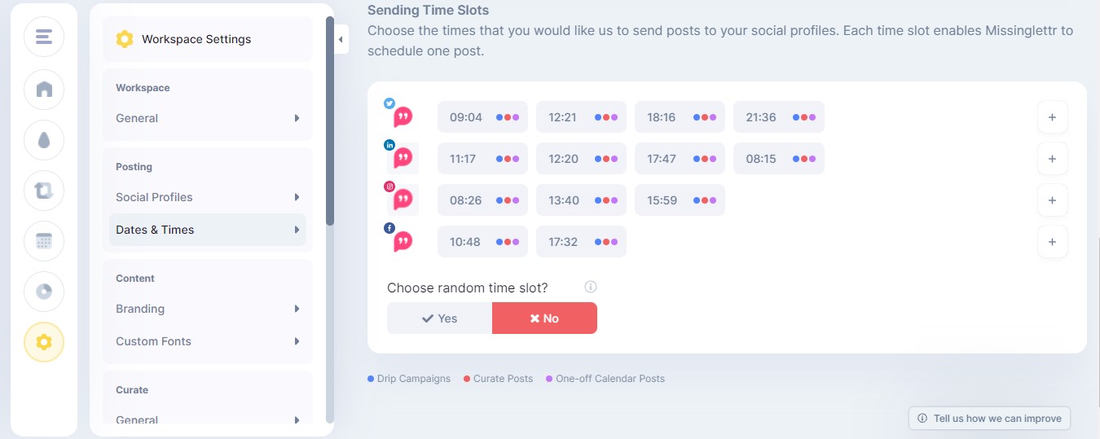Open the home dashboard icon
Screen dimensions: 1100x439
[44, 89]
